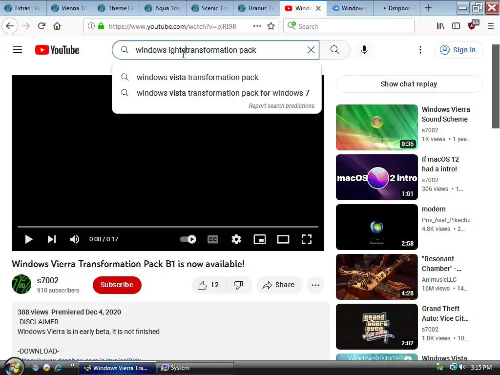Click the page vertical scrollbar thumb
The width and height of the screenshot is (500, 375).
[x=496, y=86]
